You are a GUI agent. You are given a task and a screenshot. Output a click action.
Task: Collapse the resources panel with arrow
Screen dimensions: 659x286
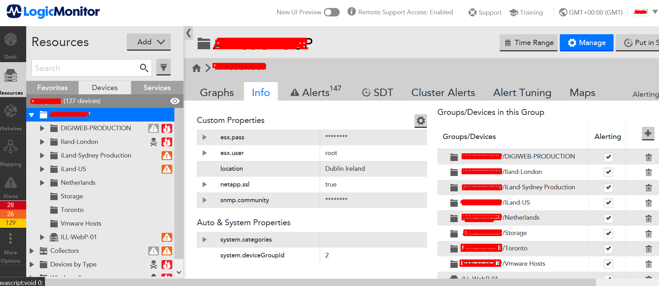189,33
